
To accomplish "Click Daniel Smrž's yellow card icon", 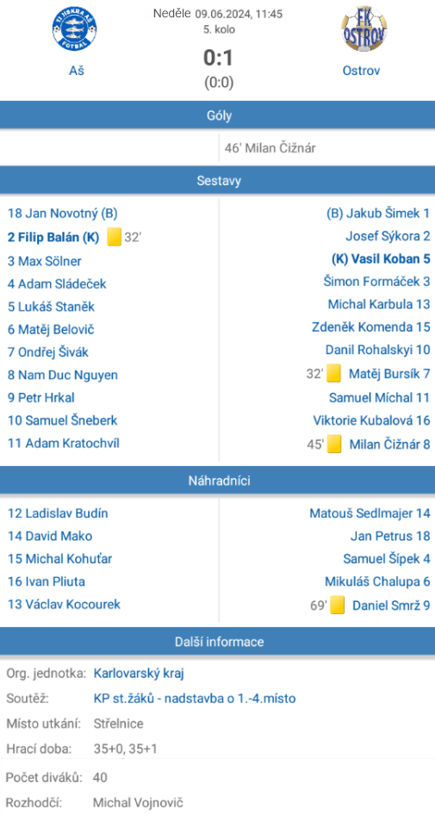I will coord(337,606).
